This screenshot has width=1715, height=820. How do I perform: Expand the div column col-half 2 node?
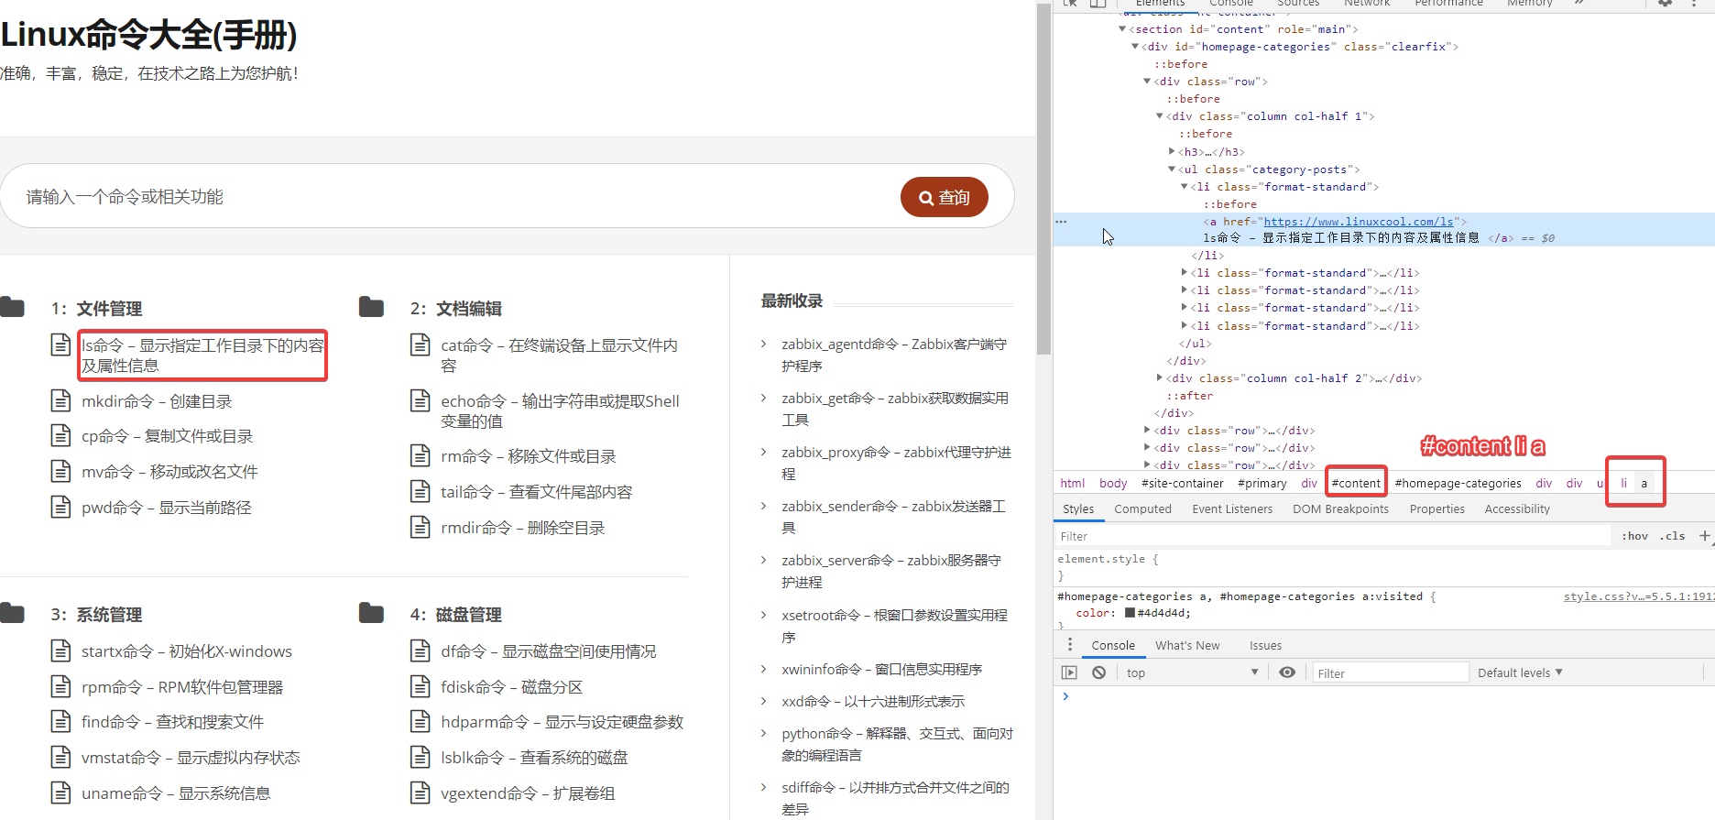tap(1159, 377)
